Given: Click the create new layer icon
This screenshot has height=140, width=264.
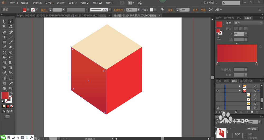Looking at the screenshot, I should point(252,112).
